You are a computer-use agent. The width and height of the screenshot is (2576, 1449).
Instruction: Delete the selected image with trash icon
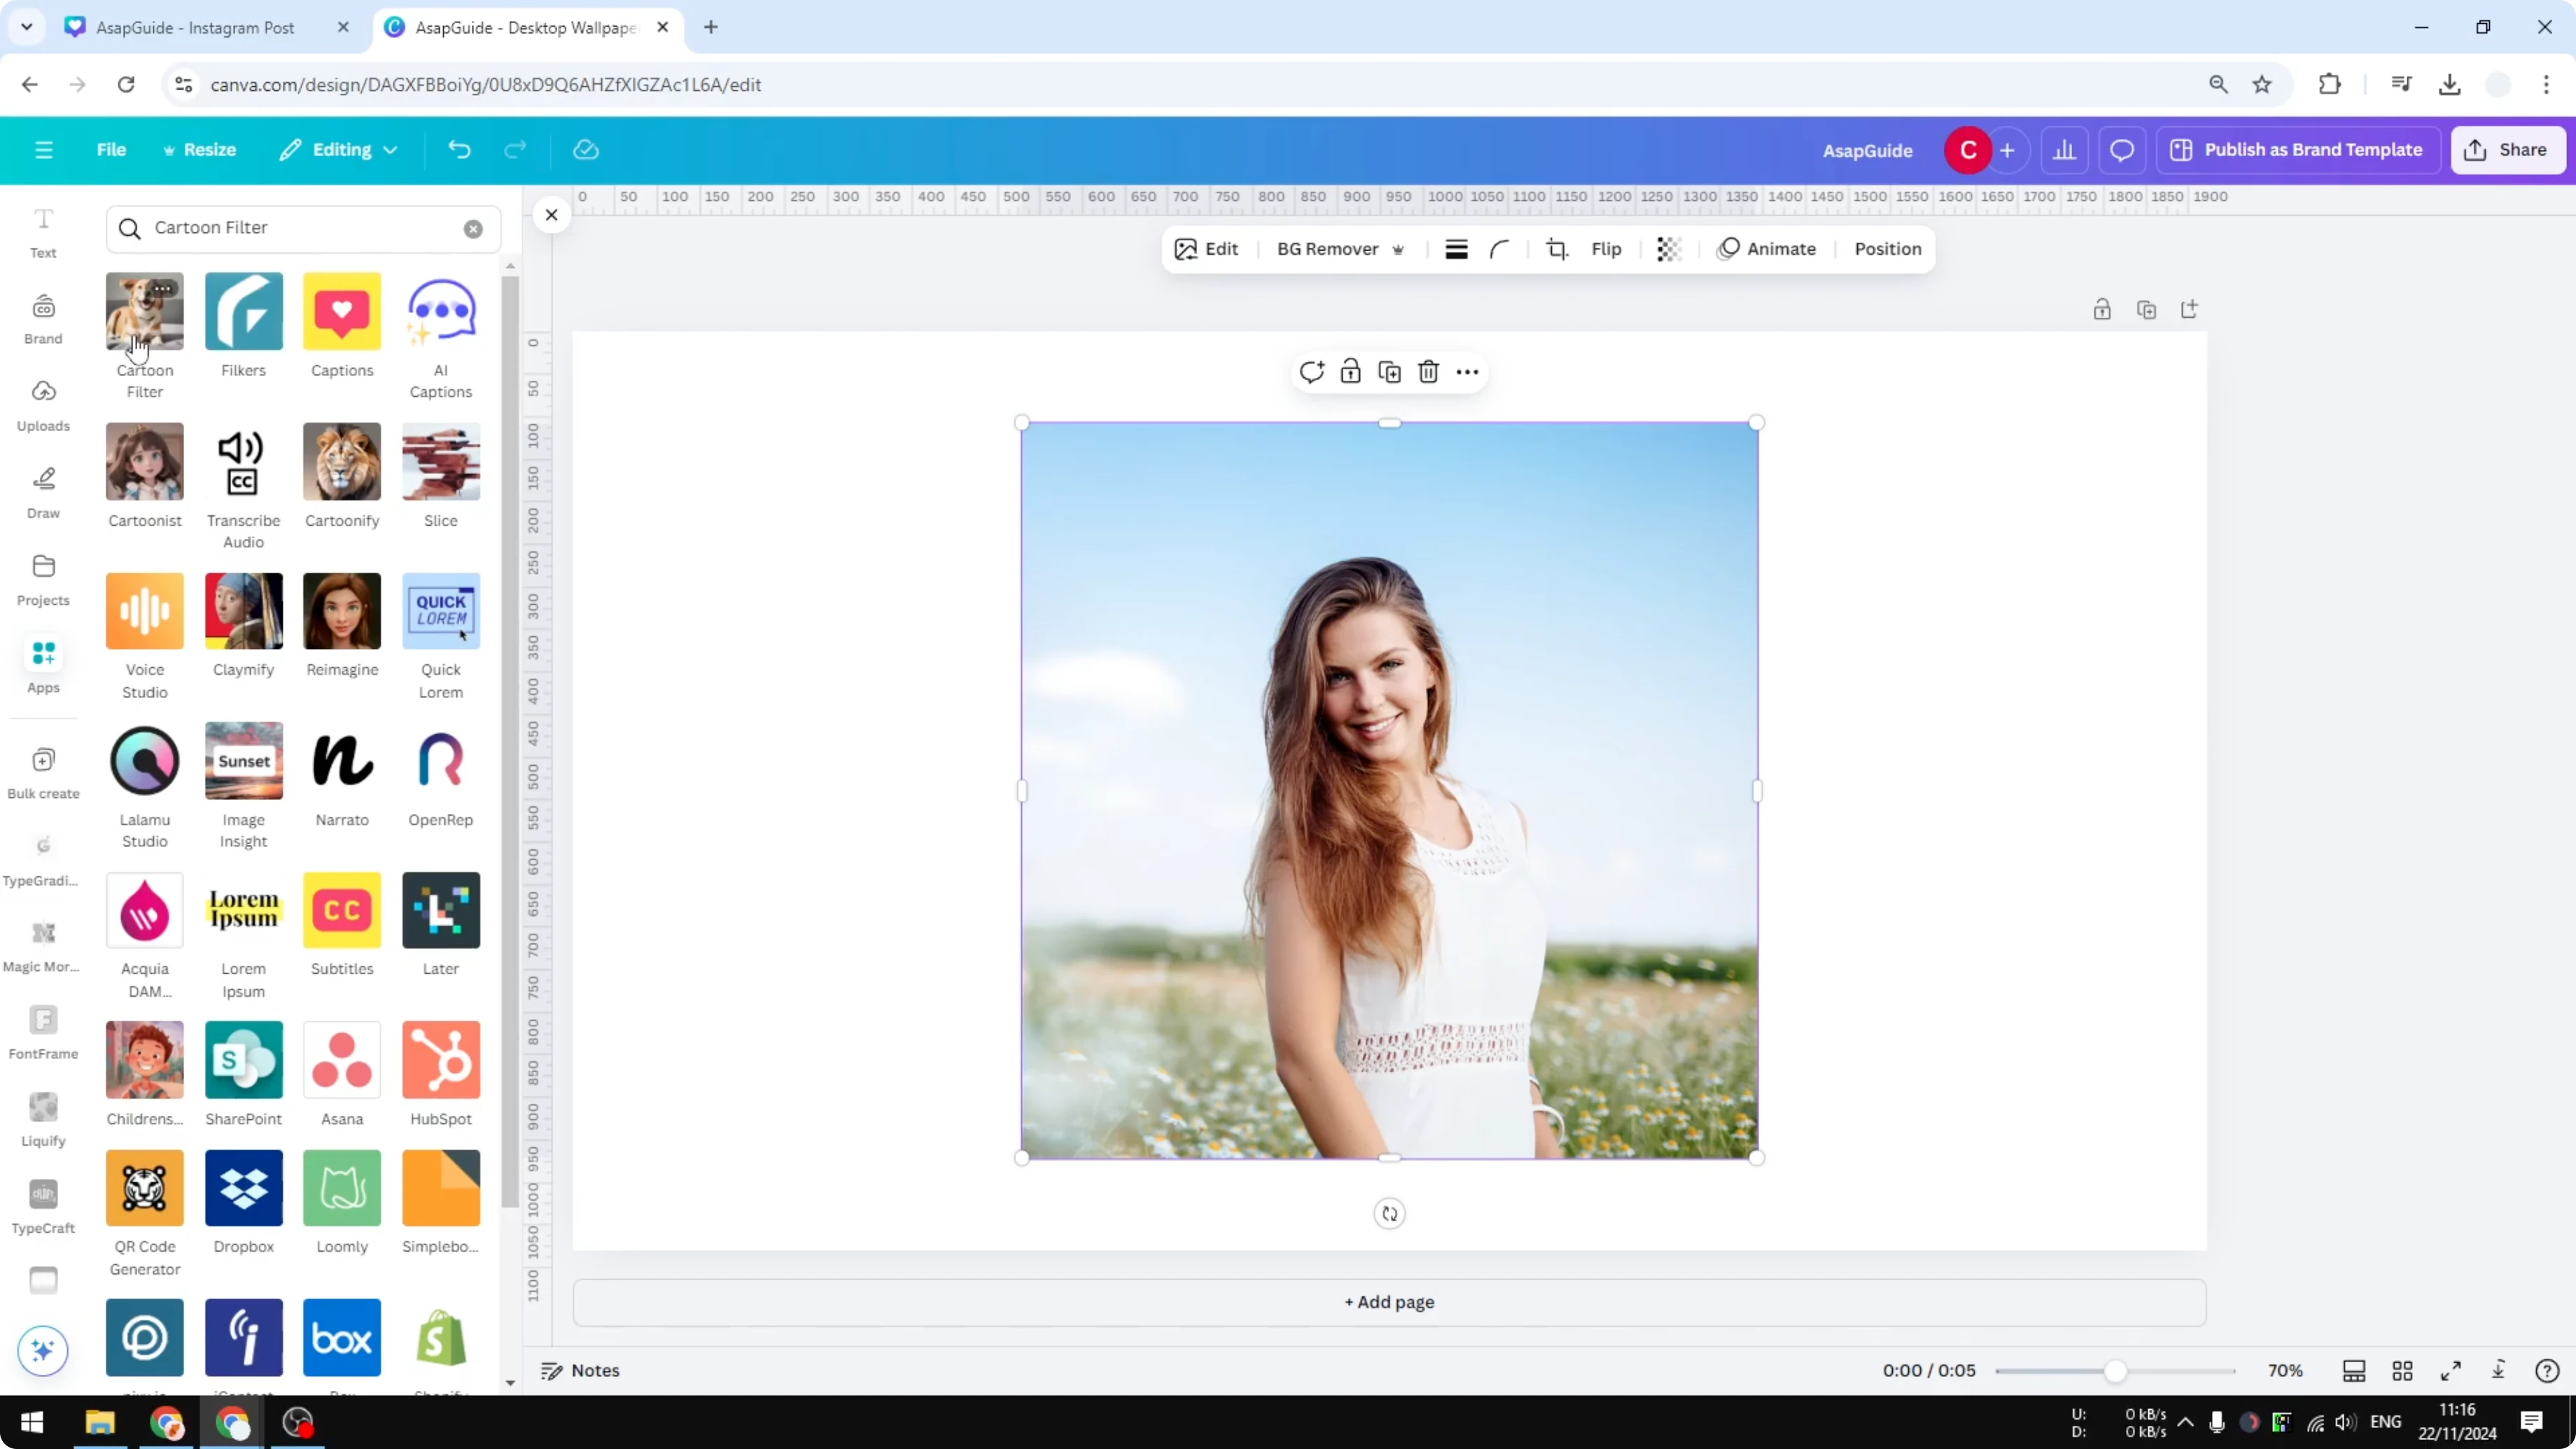coord(1427,371)
